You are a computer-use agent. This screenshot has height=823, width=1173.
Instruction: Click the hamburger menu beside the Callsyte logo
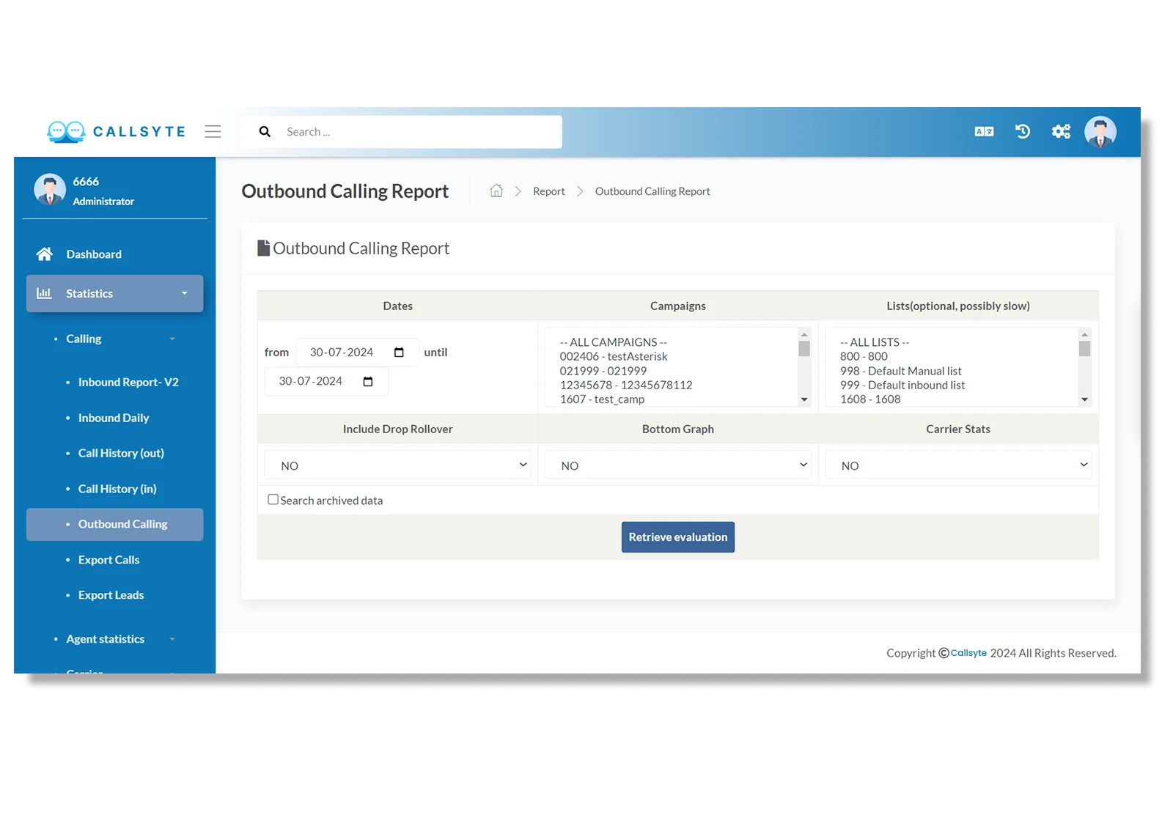click(213, 131)
